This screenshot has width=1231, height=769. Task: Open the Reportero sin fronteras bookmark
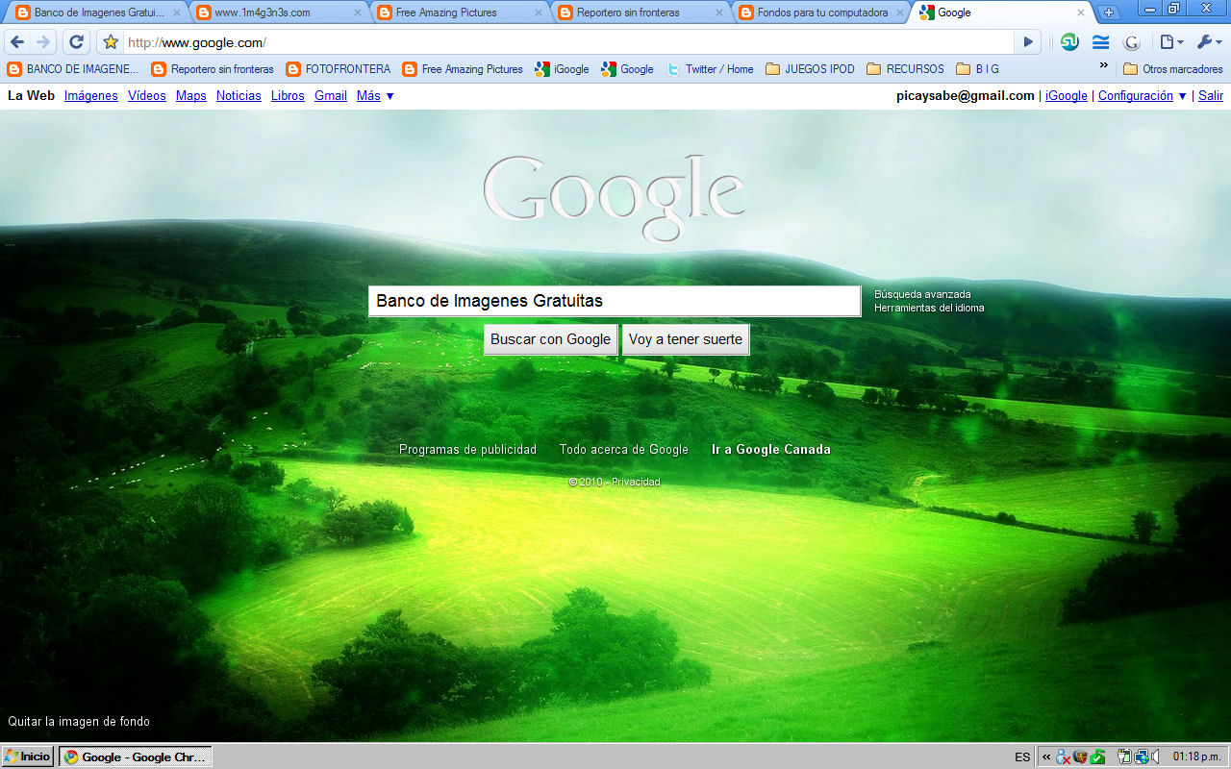click(213, 69)
